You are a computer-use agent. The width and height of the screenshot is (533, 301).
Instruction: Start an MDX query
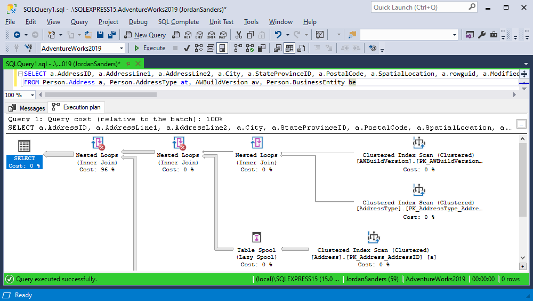pyautogui.click(x=188, y=35)
